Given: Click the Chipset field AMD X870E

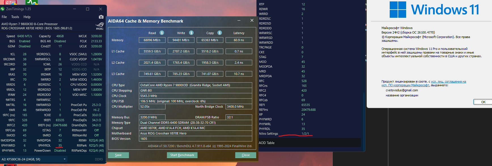Looking at the screenshot, I should click(x=196, y=128).
